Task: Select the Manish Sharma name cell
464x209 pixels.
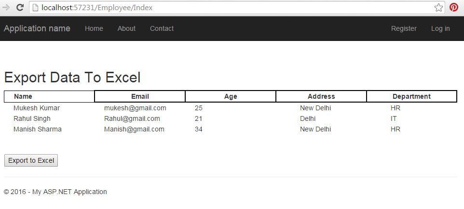Action: pyautogui.click(x=38, y=129)
